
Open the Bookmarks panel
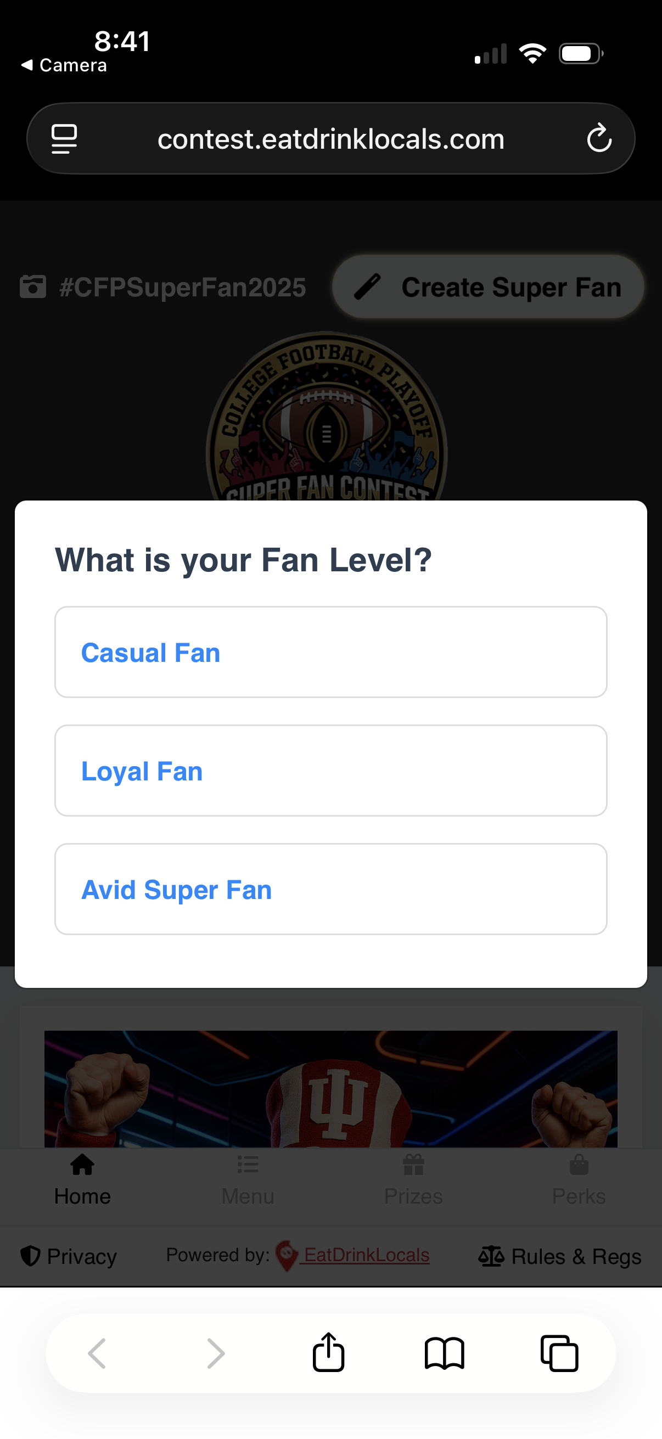tap(444, 1353)
